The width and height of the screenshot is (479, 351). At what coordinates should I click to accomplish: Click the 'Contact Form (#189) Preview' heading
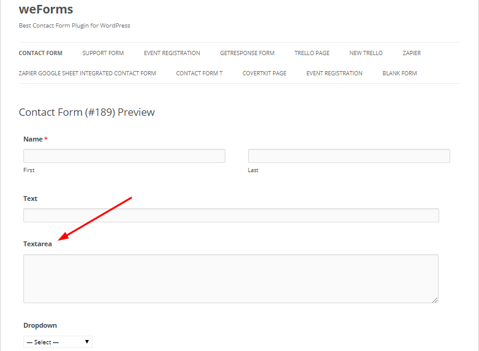pos(87,113)
